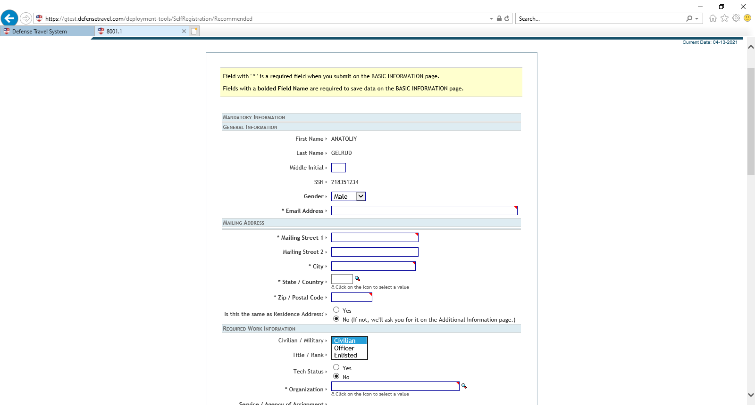
Task: Open the browser Tools gear icon
Action: (736, 18)
